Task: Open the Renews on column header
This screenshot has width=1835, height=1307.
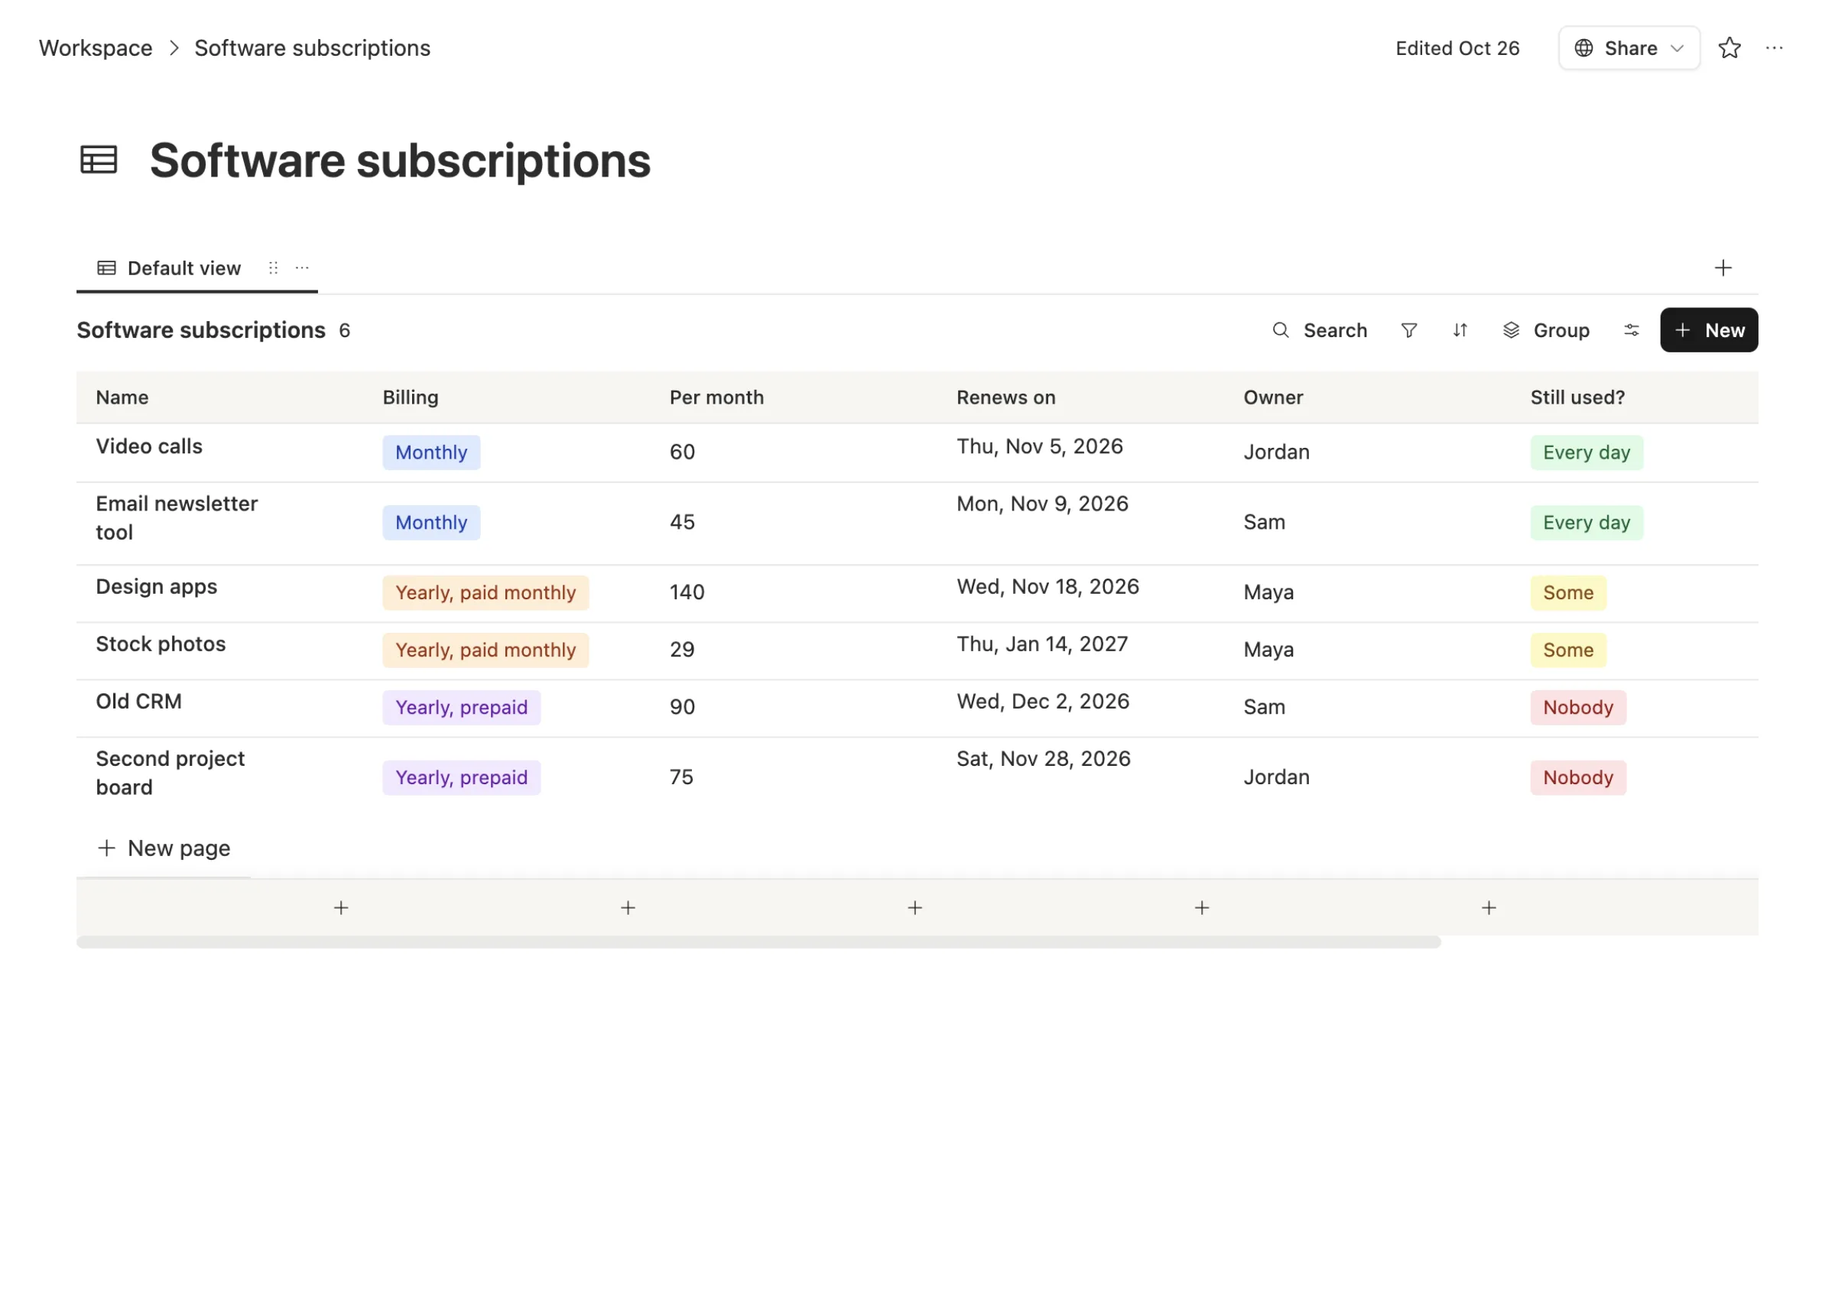Action: pos(1081,397)
